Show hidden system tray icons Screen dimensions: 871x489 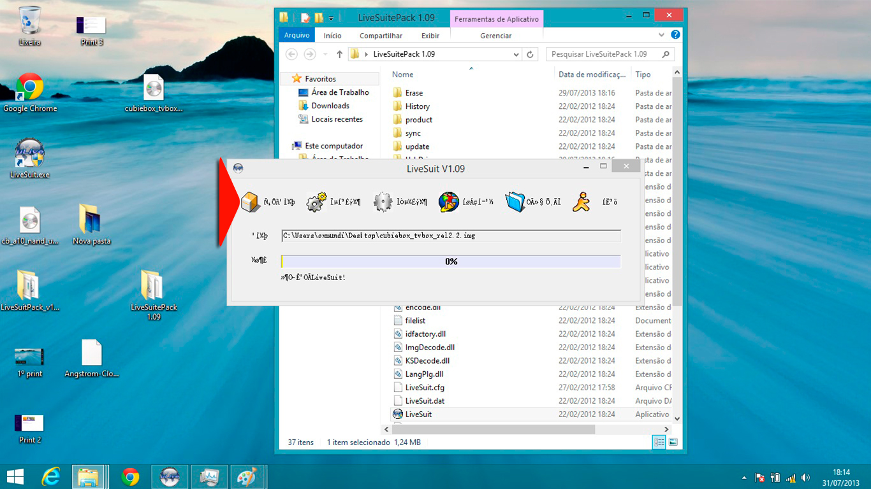(x=744, y=478)
